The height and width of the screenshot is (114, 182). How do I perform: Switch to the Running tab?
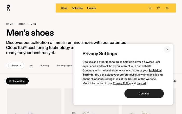pos(44,65)
